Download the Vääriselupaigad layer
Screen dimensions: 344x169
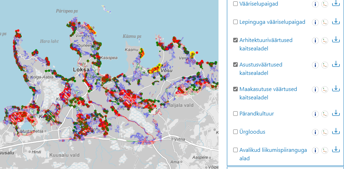point(336,3)
